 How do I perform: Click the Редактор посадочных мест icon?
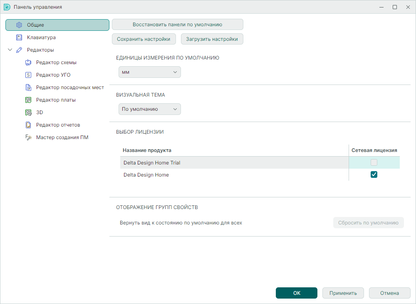(28, 87)
